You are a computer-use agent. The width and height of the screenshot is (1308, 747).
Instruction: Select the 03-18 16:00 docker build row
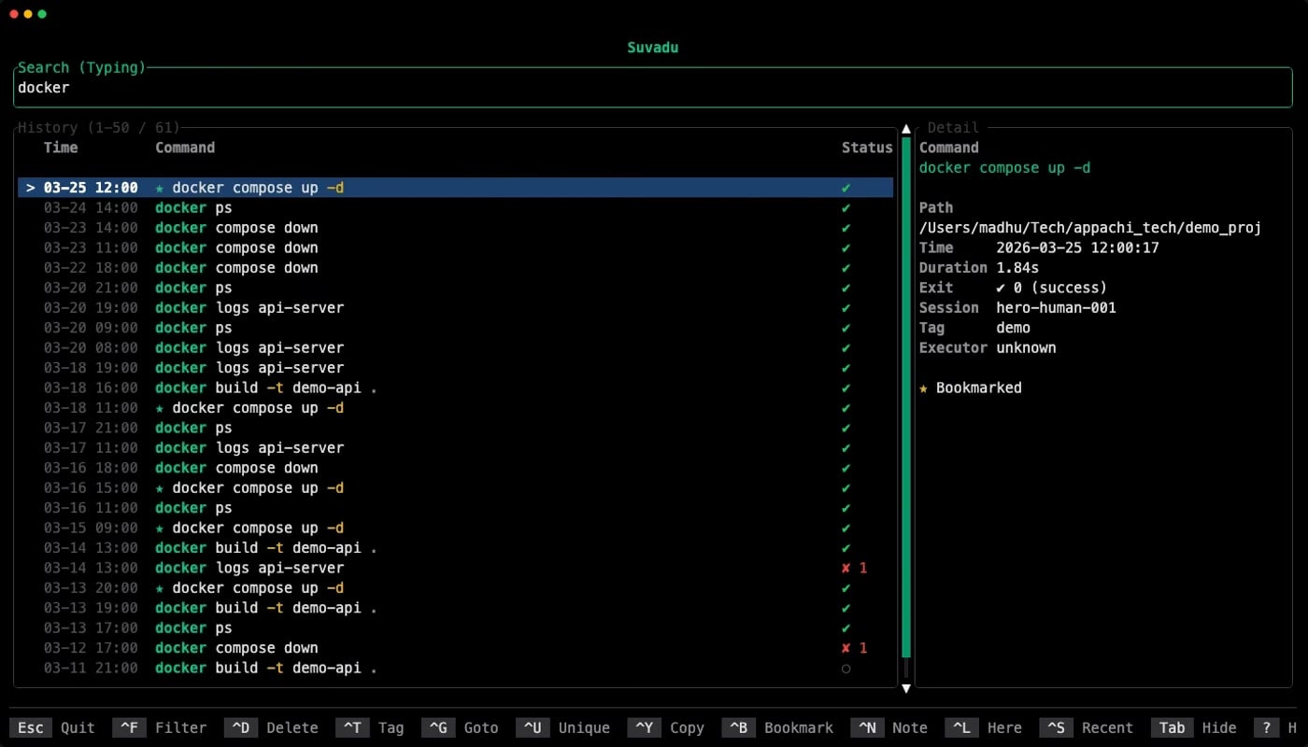tap(456, 388)
